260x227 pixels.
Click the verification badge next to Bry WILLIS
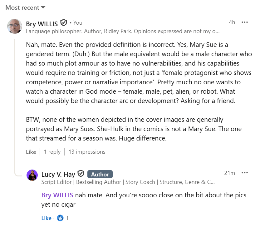click(64, 23)
